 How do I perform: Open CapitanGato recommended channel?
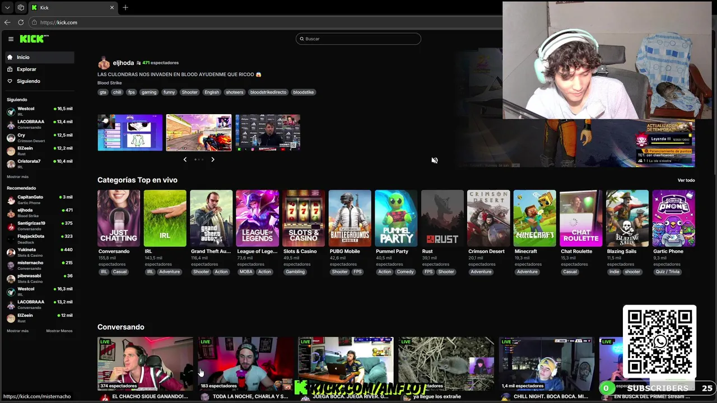click(x=39, y=200)
